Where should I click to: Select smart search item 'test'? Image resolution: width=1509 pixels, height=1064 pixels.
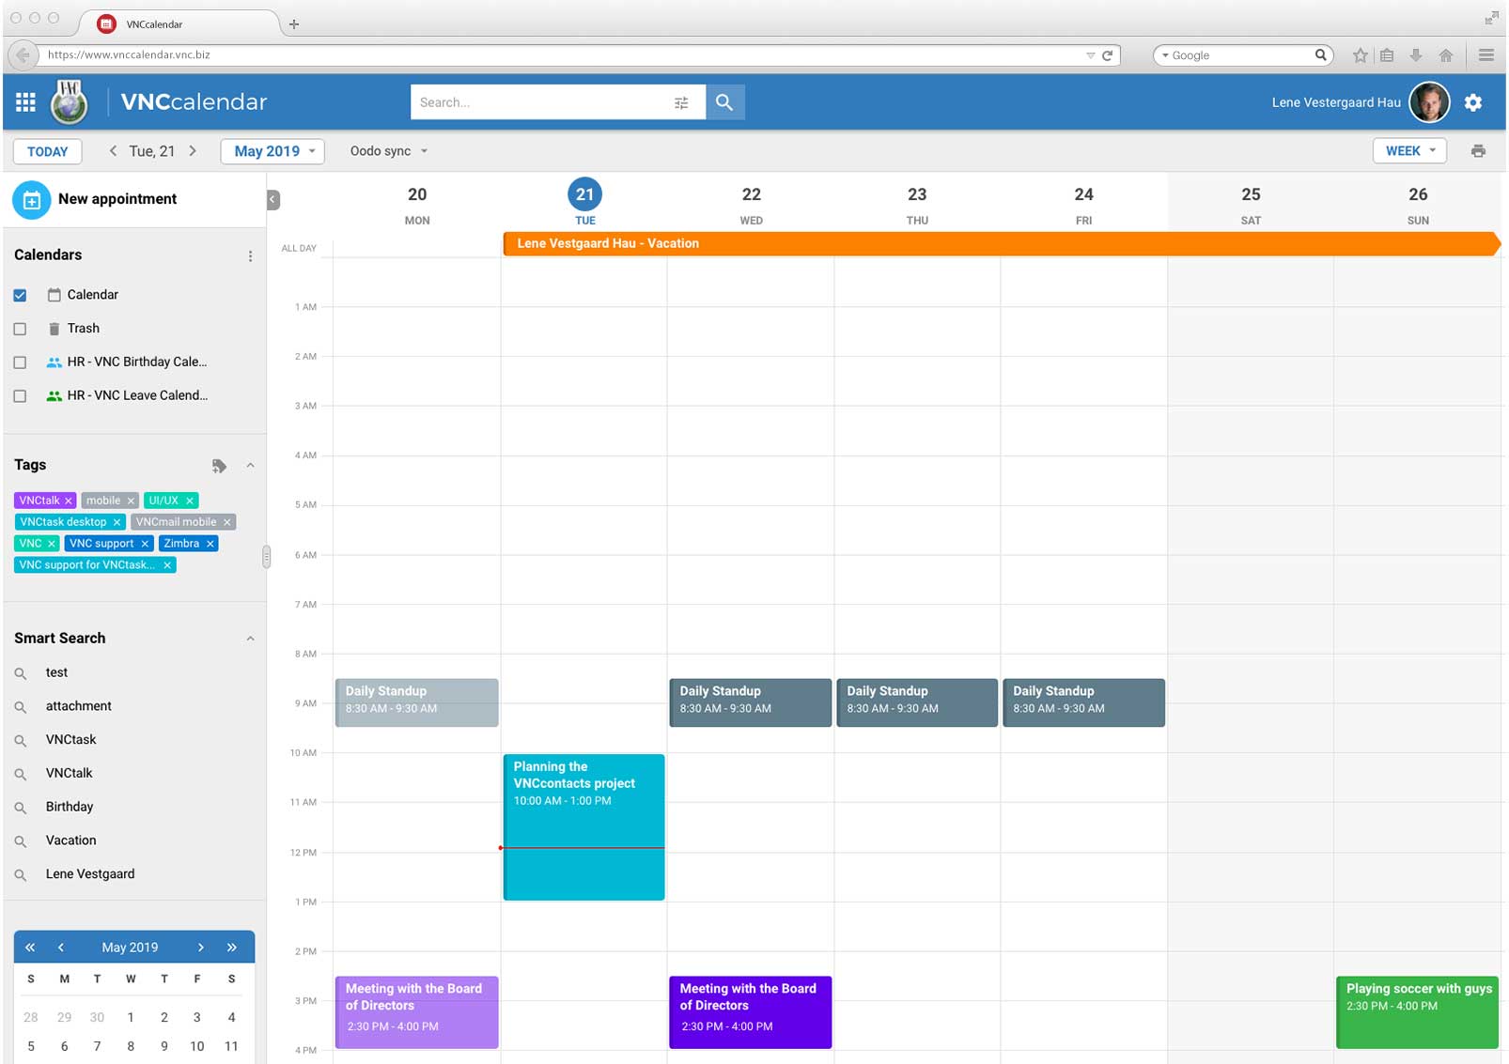(56, 673)
